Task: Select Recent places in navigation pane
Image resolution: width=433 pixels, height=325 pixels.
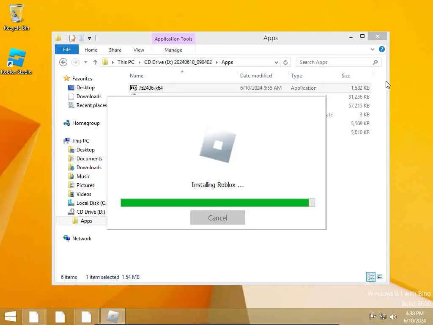Action: point(91,105)
